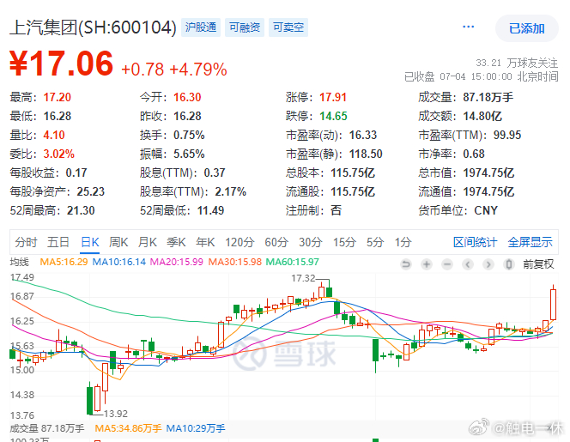Click the MA5:16.29 indicator label
Viewport: 570px width, 442px height.
64,262
